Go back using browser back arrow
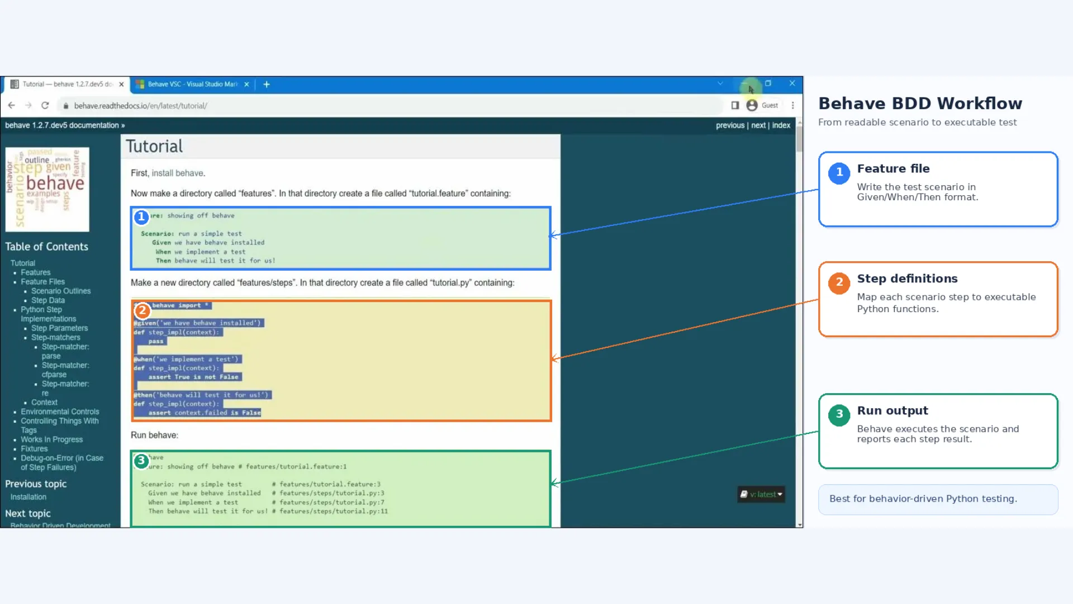 11,105
